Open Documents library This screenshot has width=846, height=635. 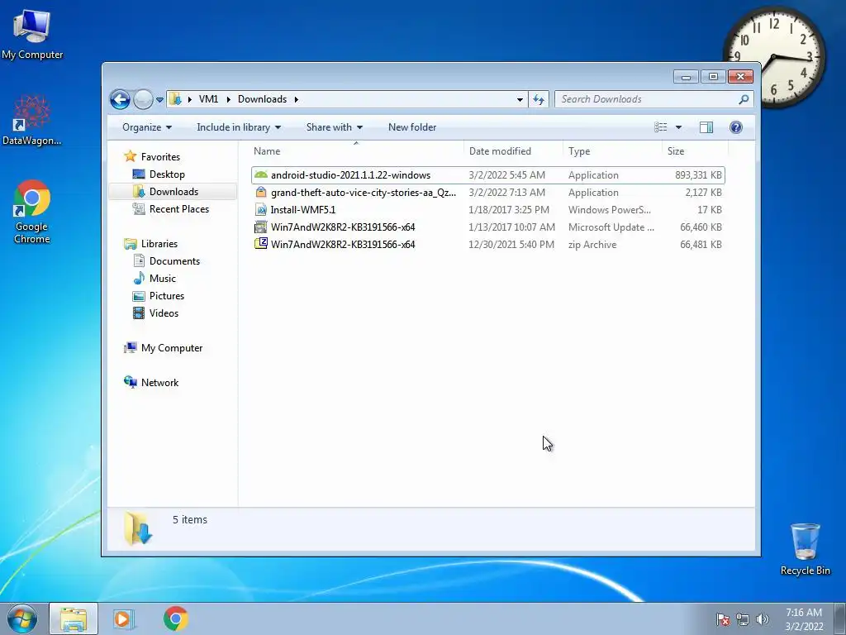[x=174, y=261]
